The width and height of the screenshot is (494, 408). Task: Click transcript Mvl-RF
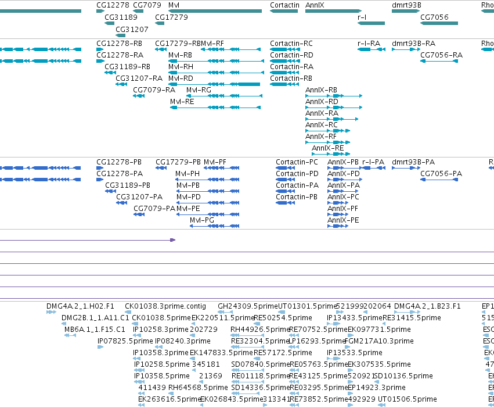pos(230,49)
